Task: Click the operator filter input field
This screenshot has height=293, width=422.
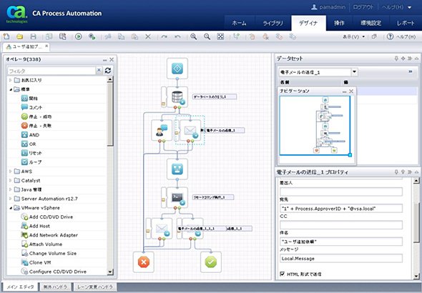Action: tap(51, 71)
